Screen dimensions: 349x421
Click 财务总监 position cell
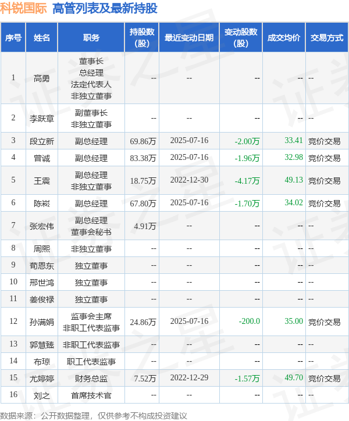click(91, 379)
